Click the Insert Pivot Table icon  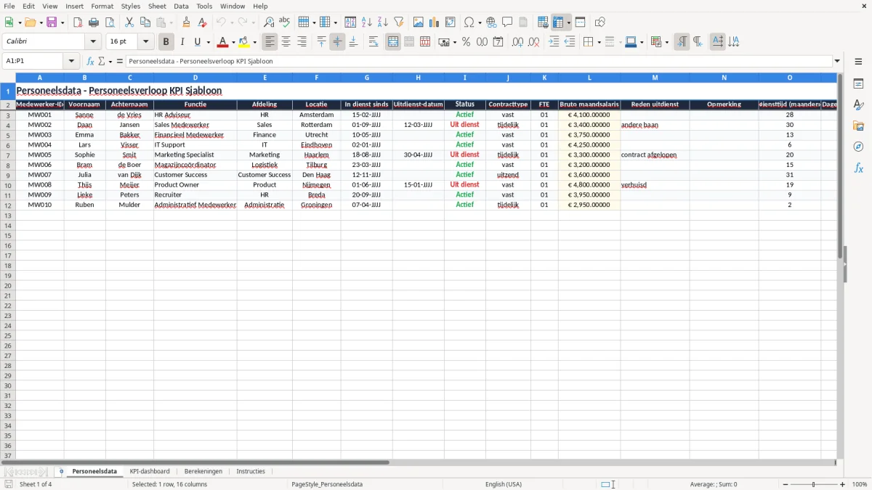[451, 23]
